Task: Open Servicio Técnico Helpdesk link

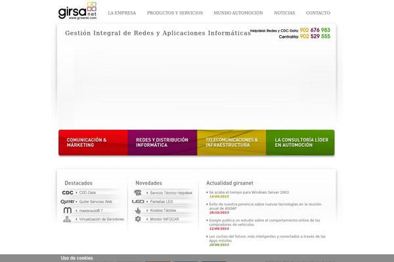Action: pyautogui.click(x=171, y=193)
